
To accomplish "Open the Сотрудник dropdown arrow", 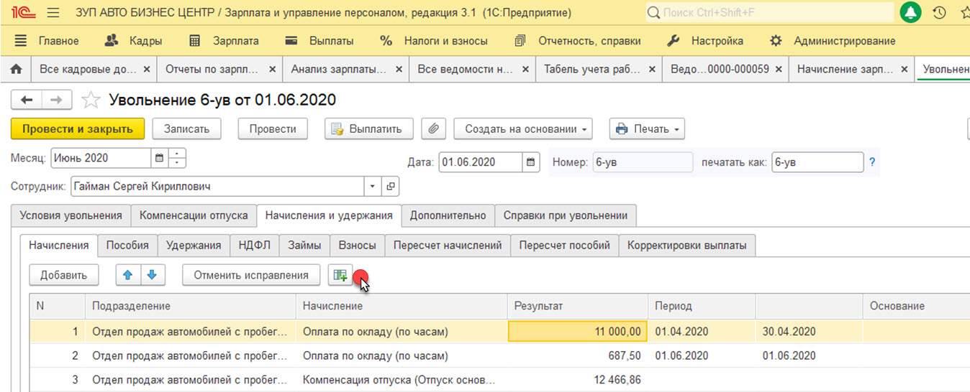I will (x=373, y=186).
